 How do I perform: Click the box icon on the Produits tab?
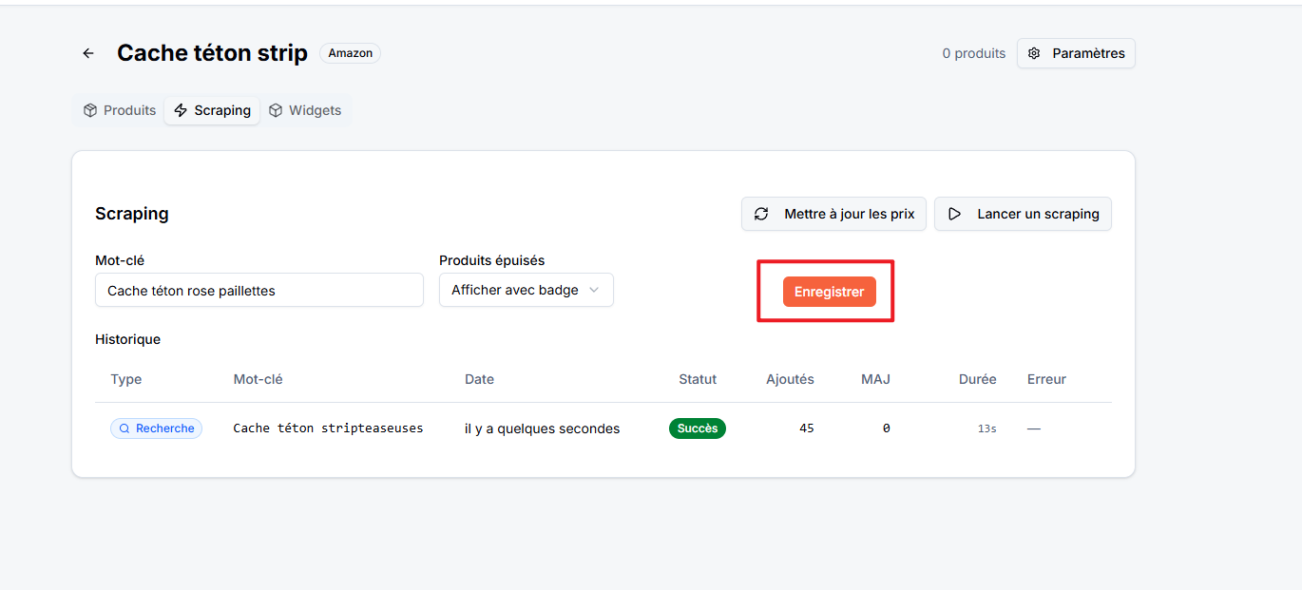pyautogui.click(x=90, y=110)
